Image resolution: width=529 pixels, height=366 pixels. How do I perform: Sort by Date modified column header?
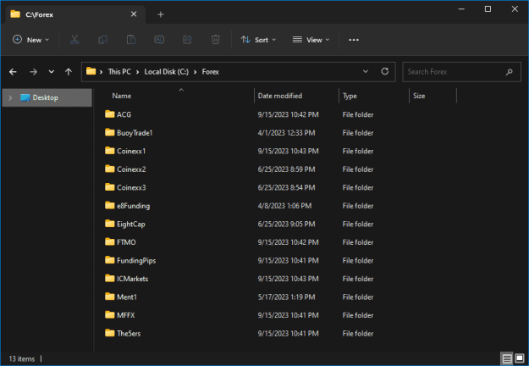click(279, 96)
